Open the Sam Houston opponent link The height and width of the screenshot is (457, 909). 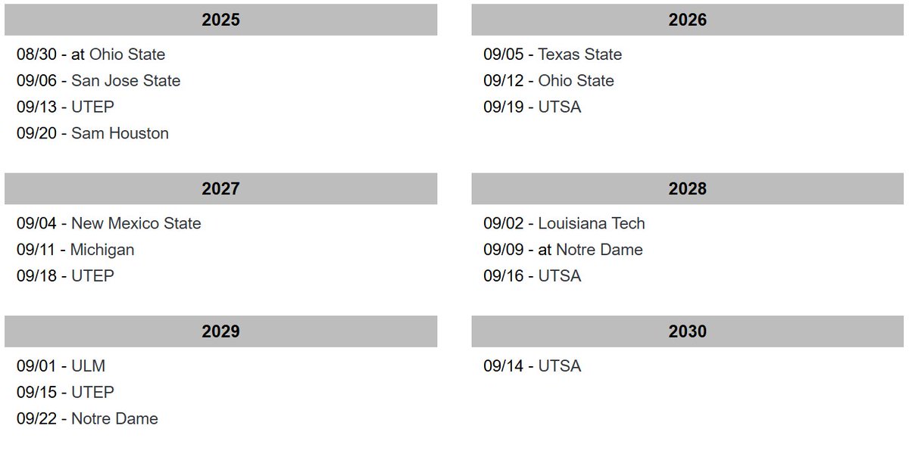coord(120,134)
